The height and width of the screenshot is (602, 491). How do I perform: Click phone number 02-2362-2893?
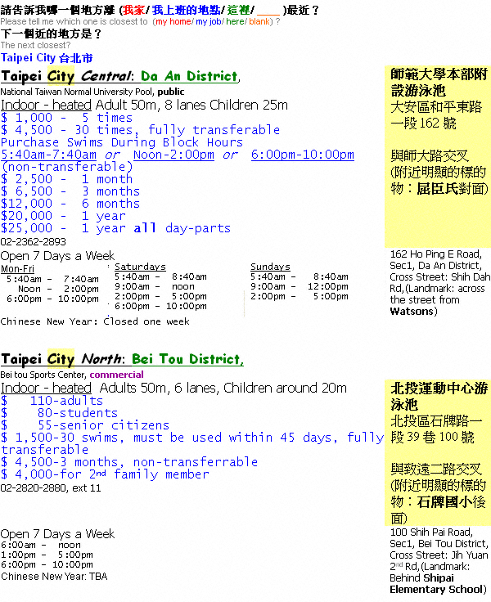pos(34,242)
